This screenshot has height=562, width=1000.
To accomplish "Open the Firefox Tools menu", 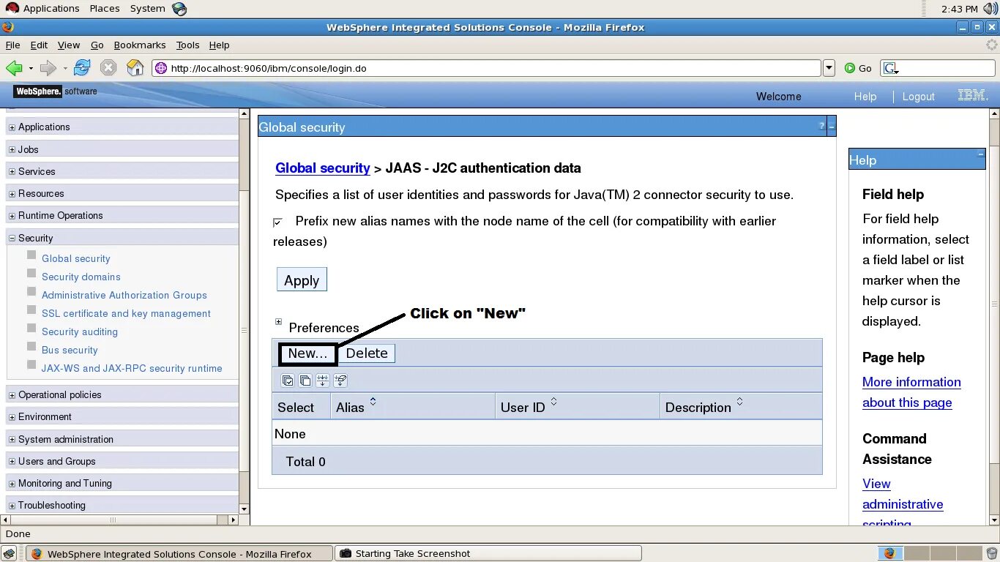I will pyautogui.click(x=187, y=45).
